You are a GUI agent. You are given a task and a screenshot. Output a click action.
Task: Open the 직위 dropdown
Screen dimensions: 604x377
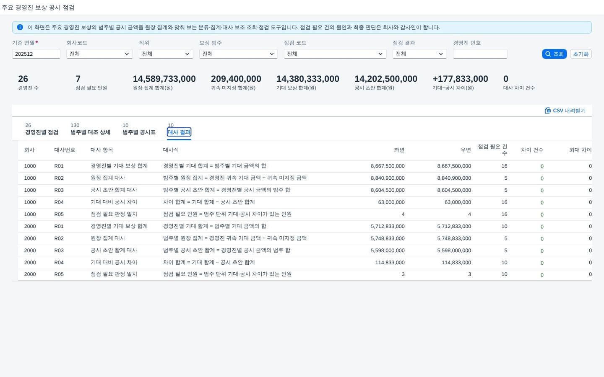click(166, 54)
